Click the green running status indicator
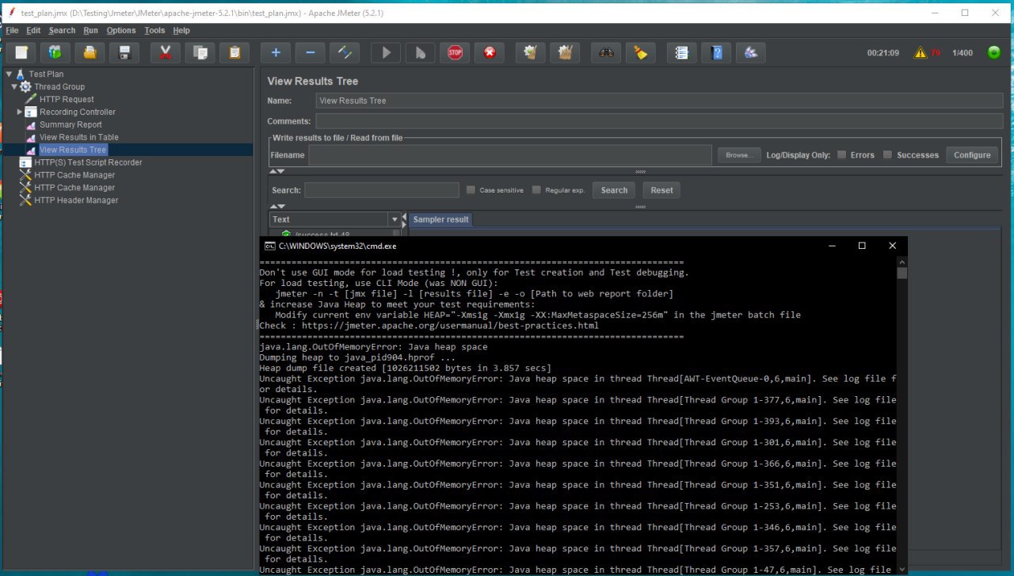This screenshot has height=576, width=1014. [x=994, y=53]
